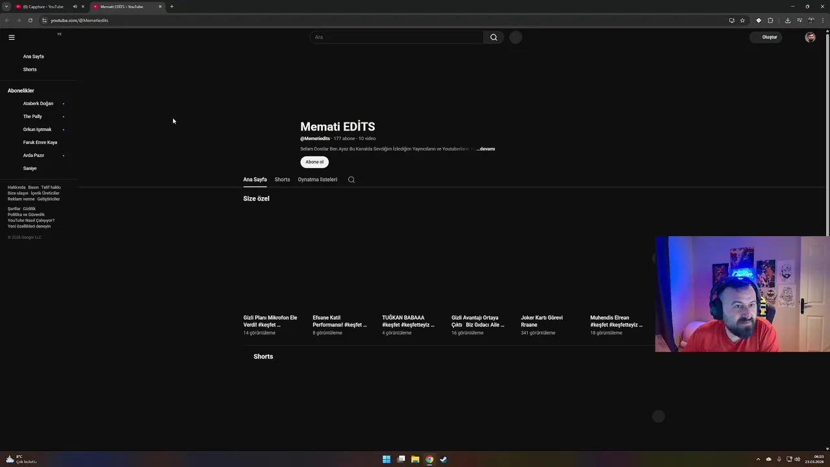Click the YouTube search input field
The height and width of the screenshot is (467, 830).
click(x=397, y=37)
